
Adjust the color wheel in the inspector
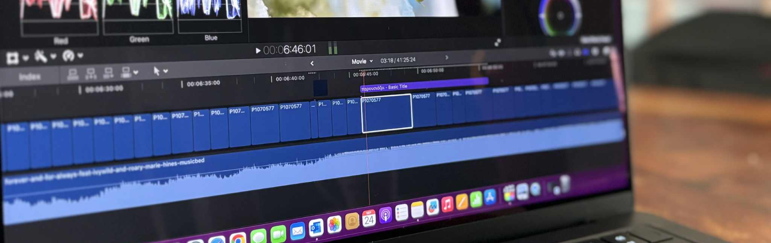click(x=560, y=16)
